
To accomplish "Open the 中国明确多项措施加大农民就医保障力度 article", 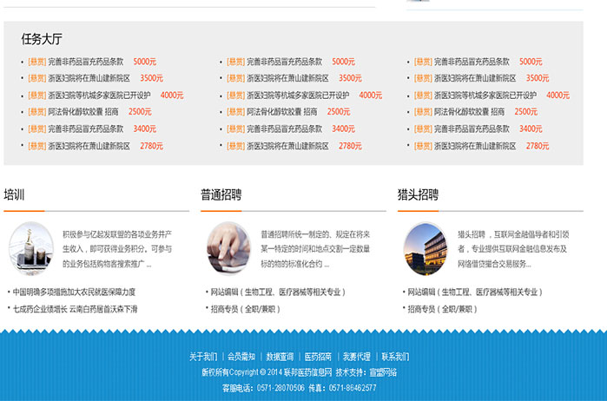I will tap(74, 293).
